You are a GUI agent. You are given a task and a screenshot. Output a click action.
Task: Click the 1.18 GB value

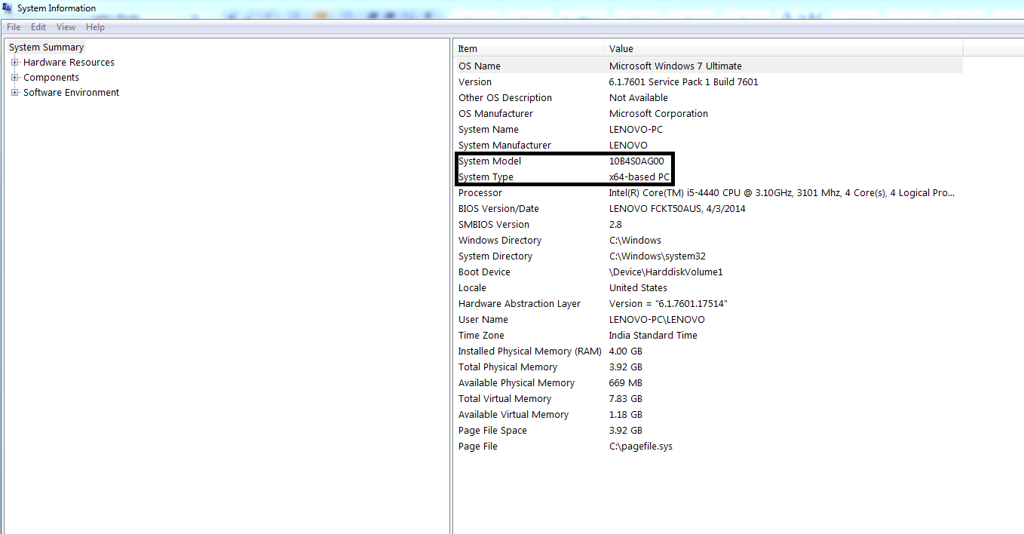pos(626,415)
